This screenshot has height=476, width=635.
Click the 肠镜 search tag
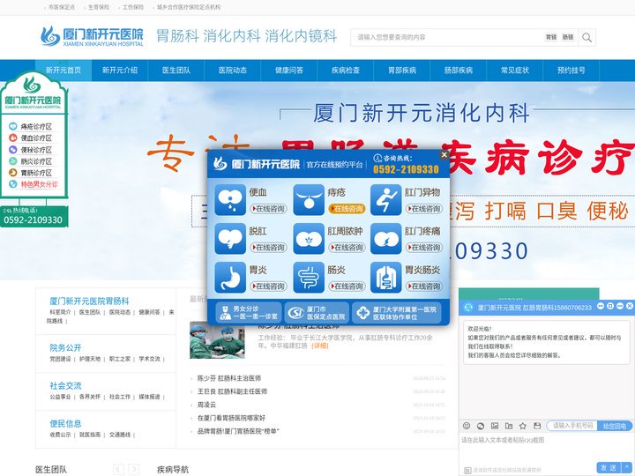(568, 37)
